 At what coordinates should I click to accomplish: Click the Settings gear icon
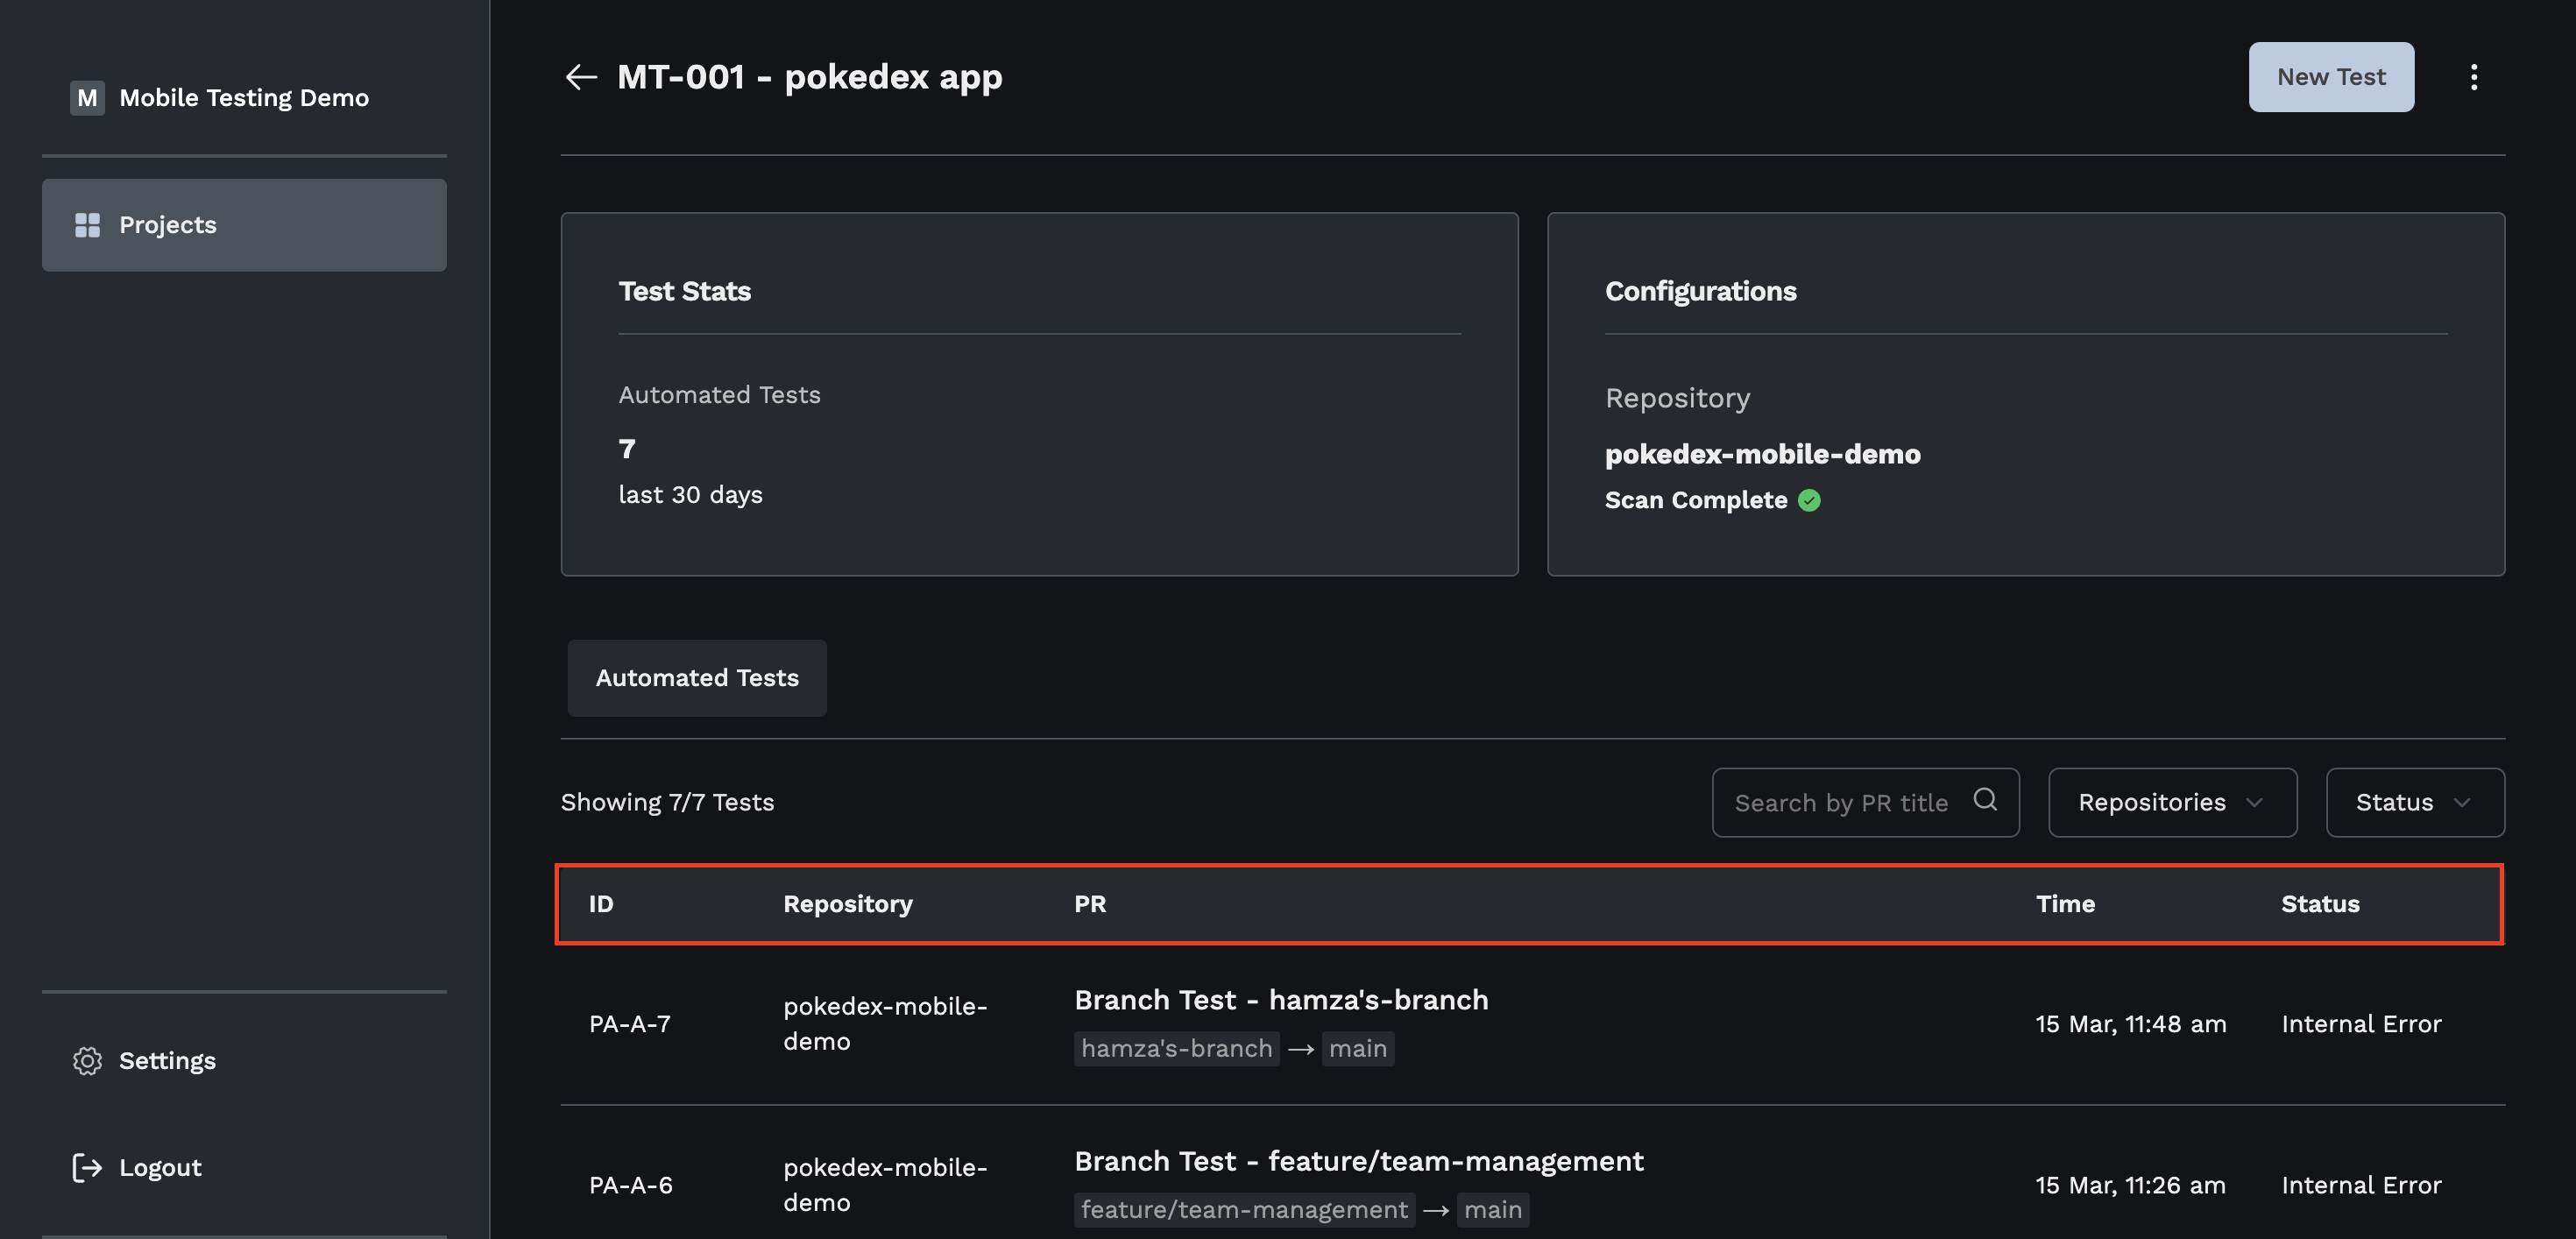[88, 1060]
